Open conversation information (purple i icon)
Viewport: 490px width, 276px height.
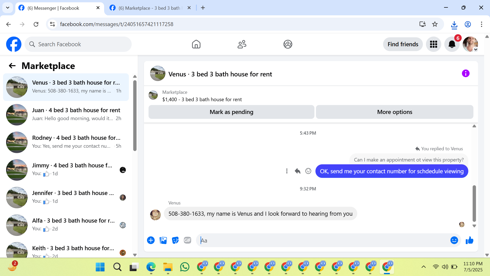click(465, 74)
